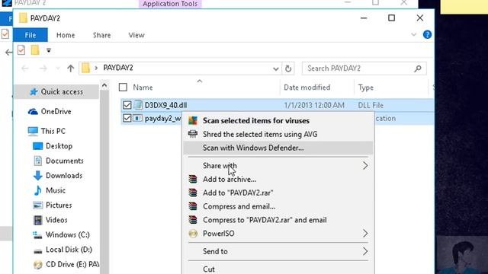Click the DLL File type cell
Screen dimensions: 488x274
(371, 105)
